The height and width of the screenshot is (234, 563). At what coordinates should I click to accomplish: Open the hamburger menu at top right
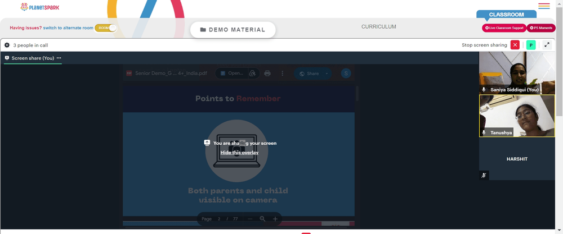pos(544,6)
